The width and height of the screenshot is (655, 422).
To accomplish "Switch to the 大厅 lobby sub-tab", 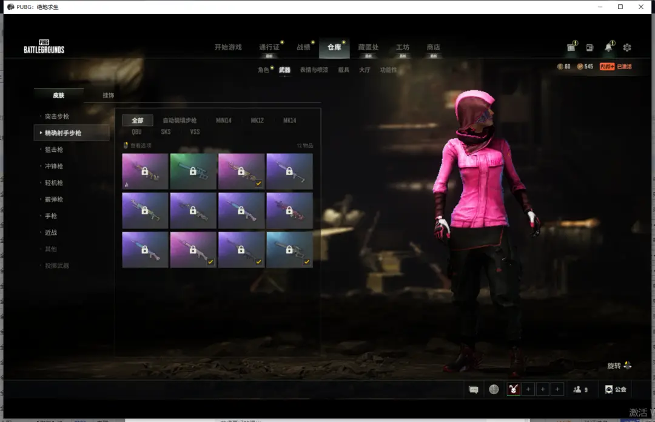I will 364,70.
